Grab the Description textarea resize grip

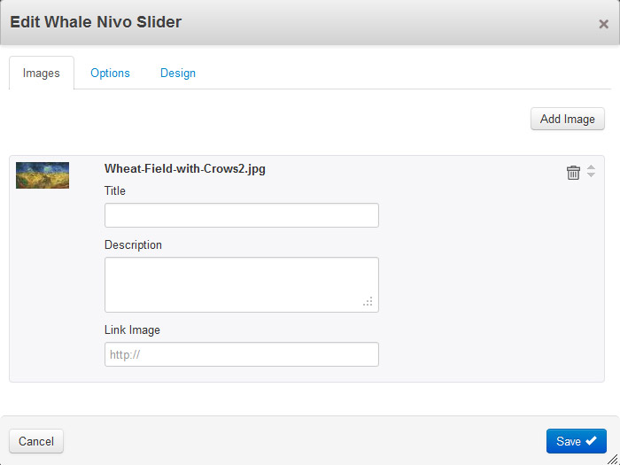(x=368, y=302)
